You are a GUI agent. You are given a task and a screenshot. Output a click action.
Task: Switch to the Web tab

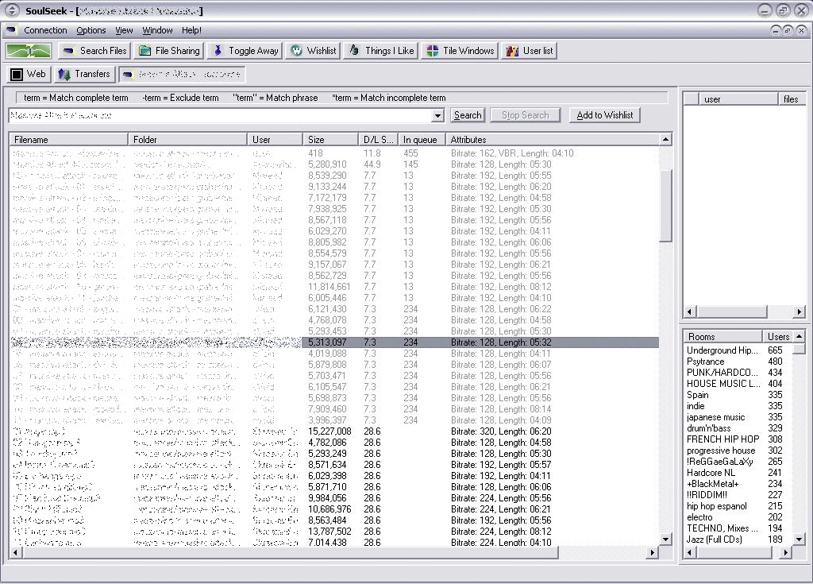(x=28, y=74)
